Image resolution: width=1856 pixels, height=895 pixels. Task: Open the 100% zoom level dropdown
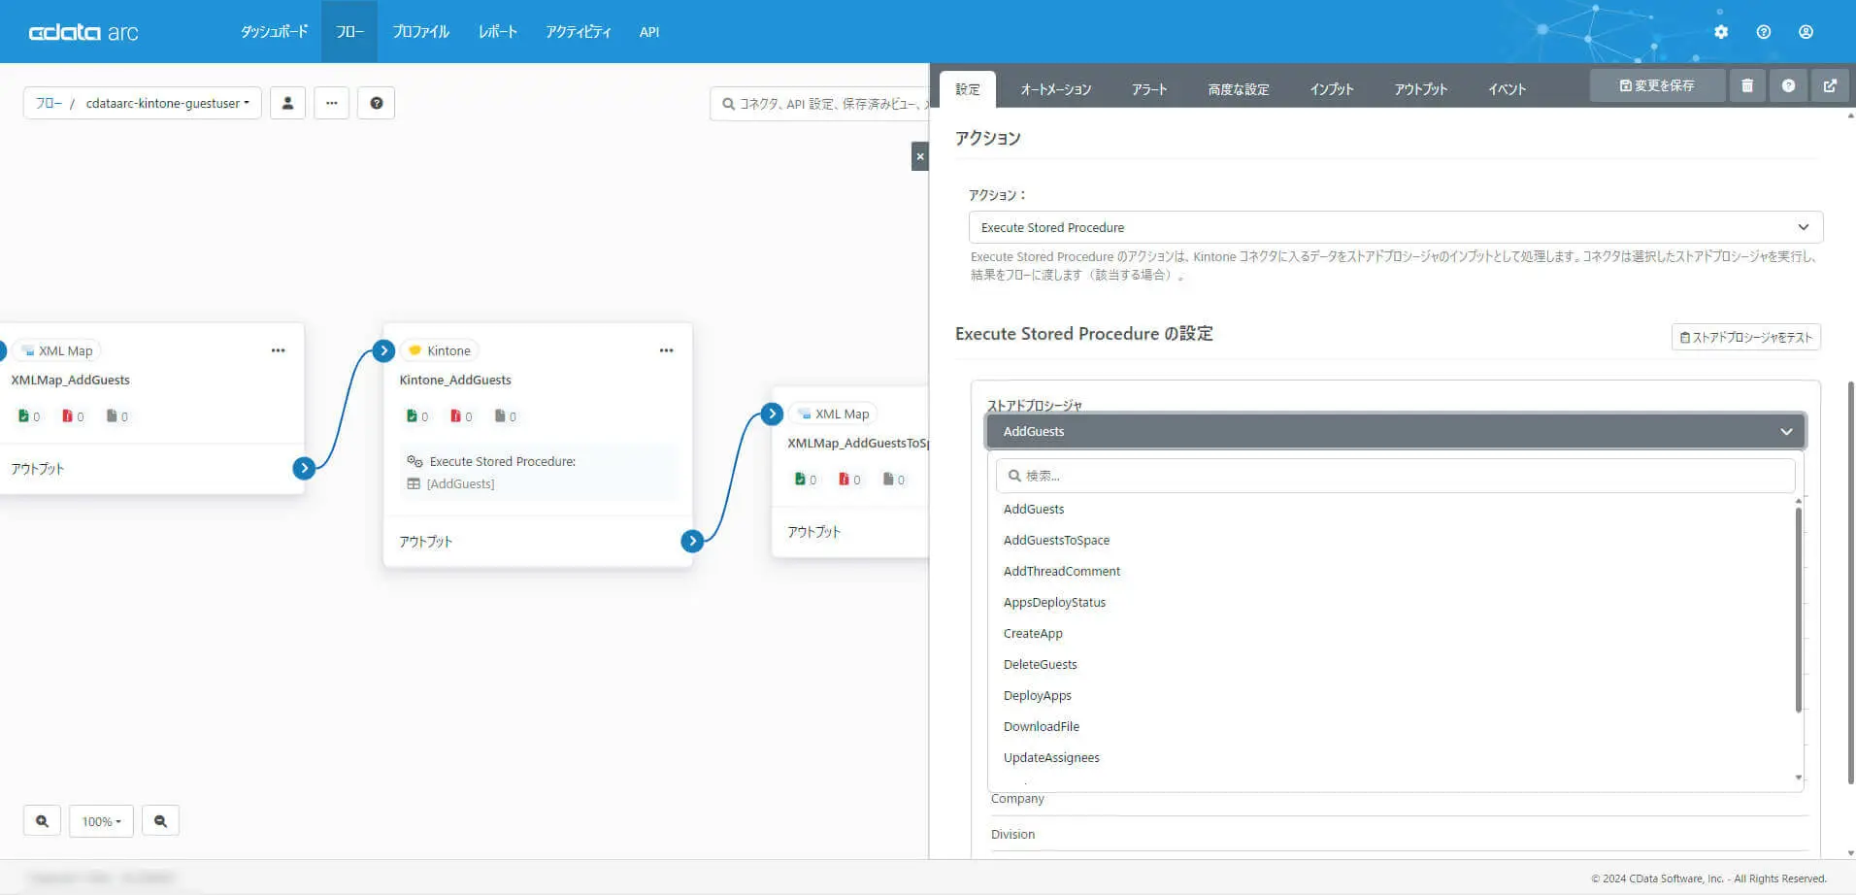pos(101,821)
